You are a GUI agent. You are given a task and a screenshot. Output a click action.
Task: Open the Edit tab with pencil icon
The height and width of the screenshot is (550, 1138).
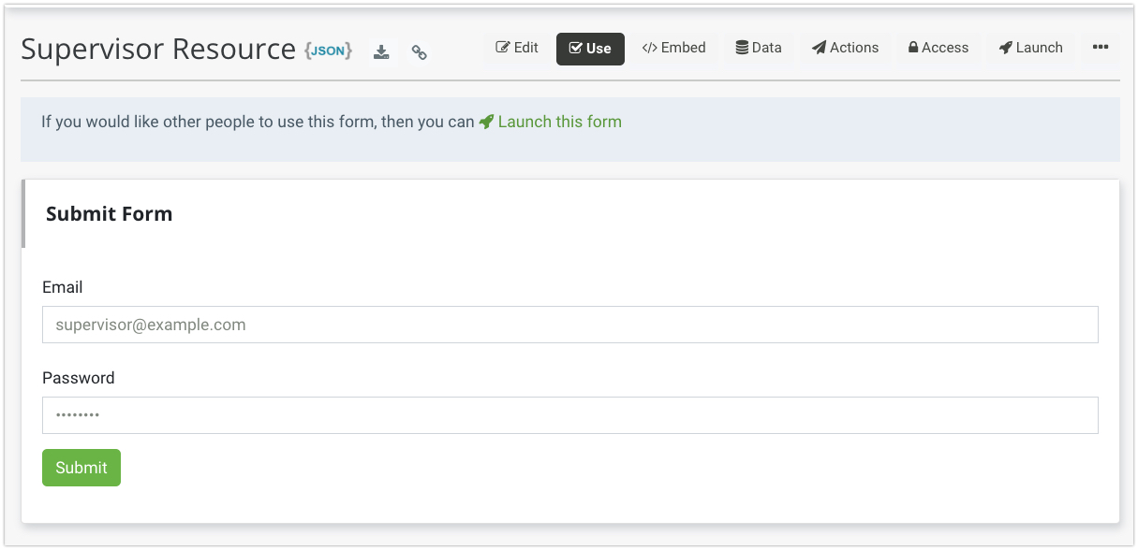coord(517,48)
